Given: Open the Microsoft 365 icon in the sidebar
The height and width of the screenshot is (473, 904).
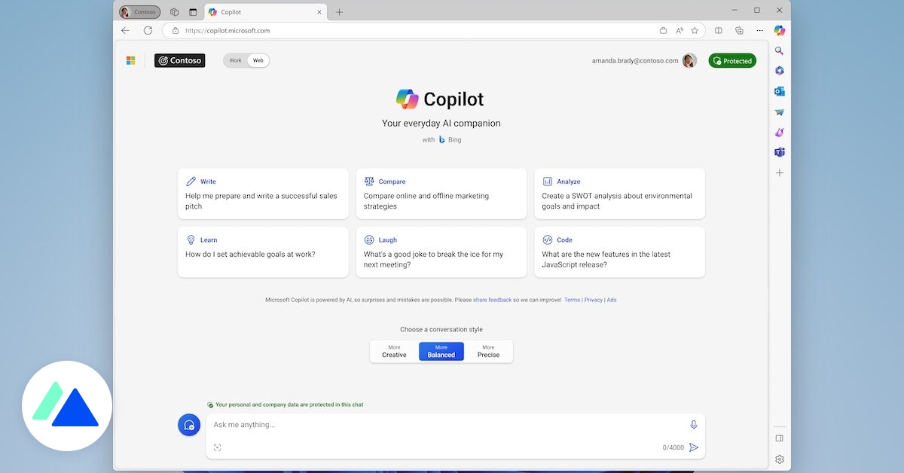Looking at the screenshot, I should (x=780, y=71).
